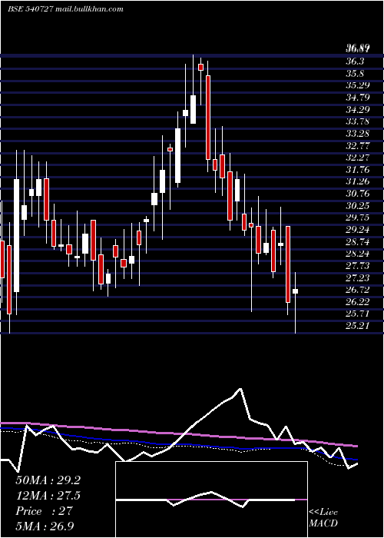Click the 50MA : 29.2 readout
This screenshot has height=538, width=384.
[x=48, y=480]
